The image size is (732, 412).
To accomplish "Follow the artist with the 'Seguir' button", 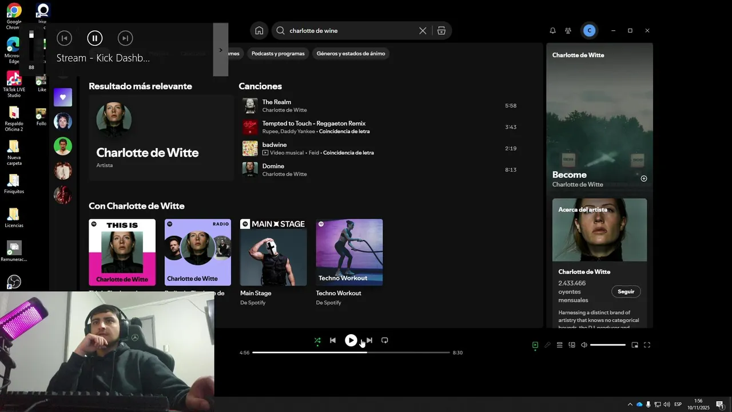I will pos(626,292).
